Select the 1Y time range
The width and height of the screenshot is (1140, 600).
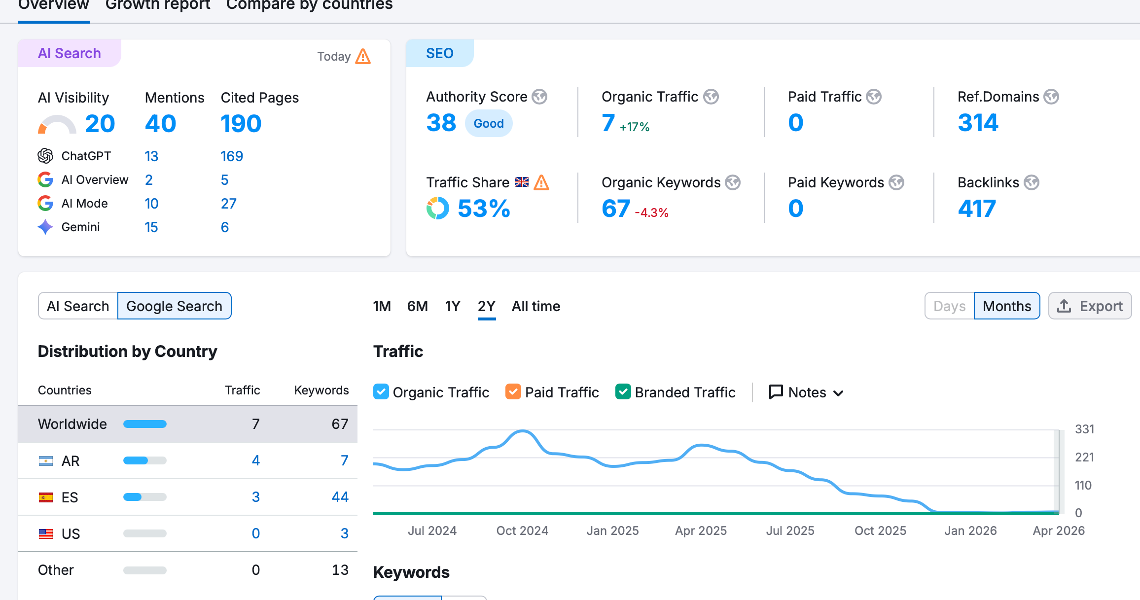pyautogui.click(x=452, y=306)
